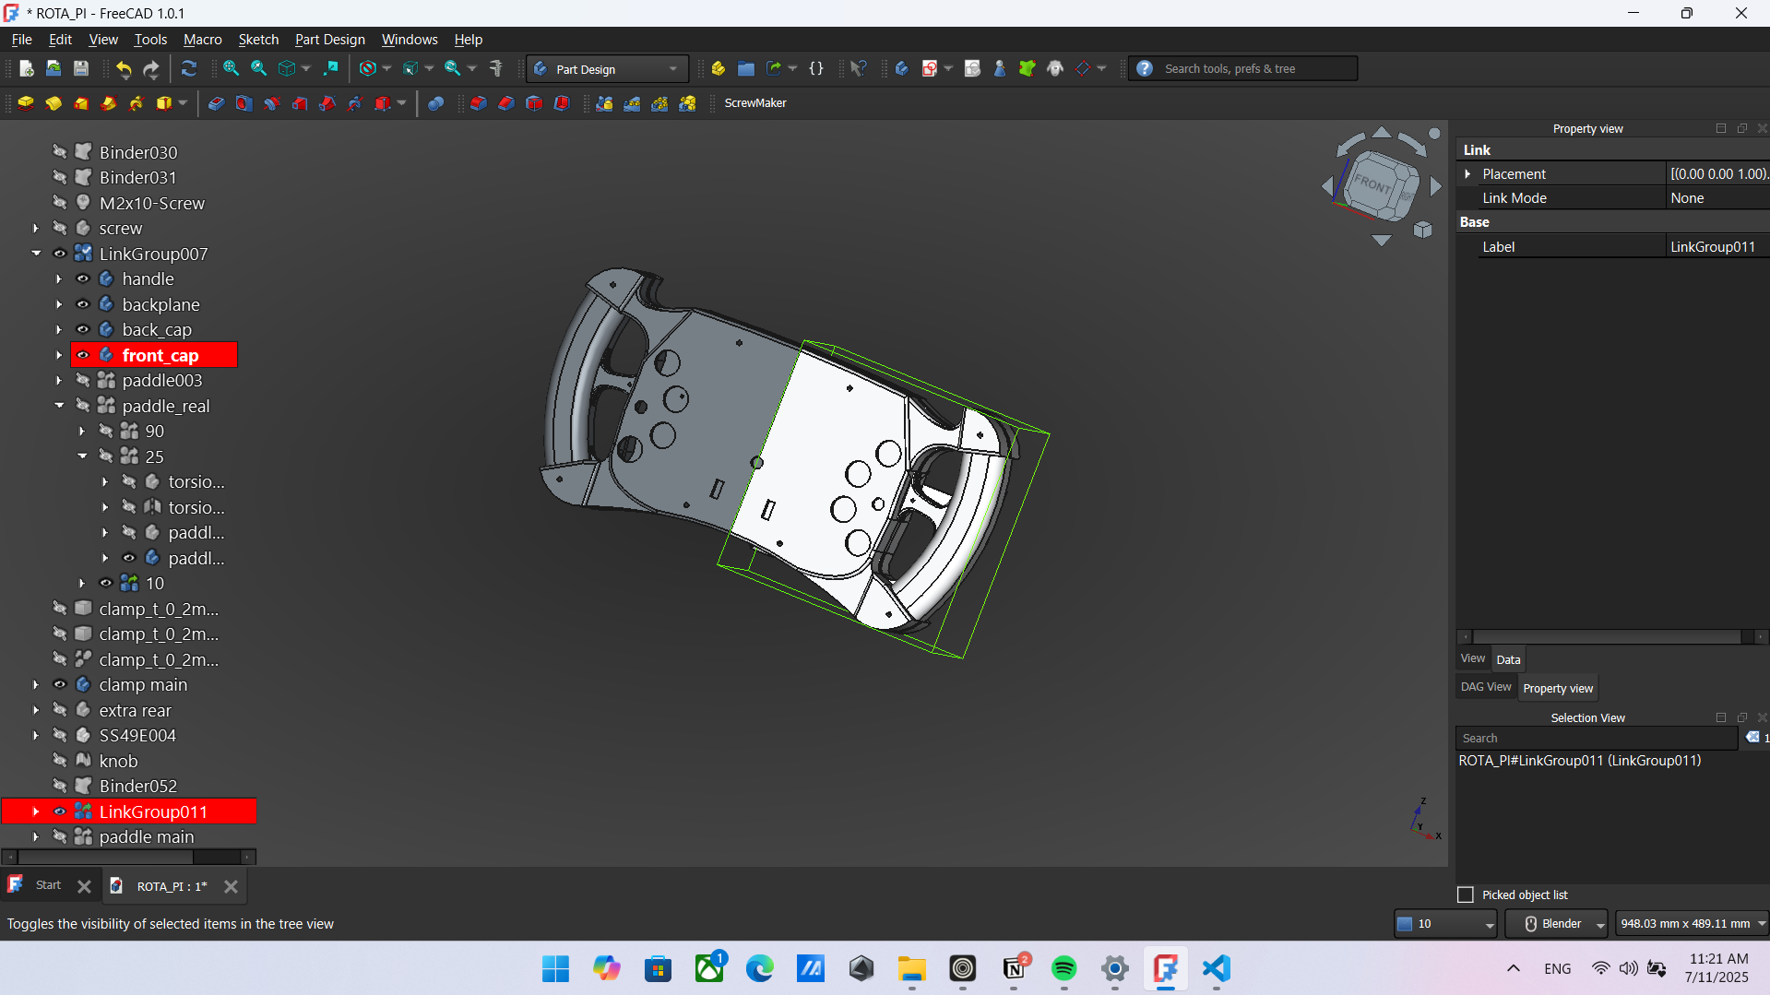
Task: Click the Refresh recompute icon
Action: 189,69
